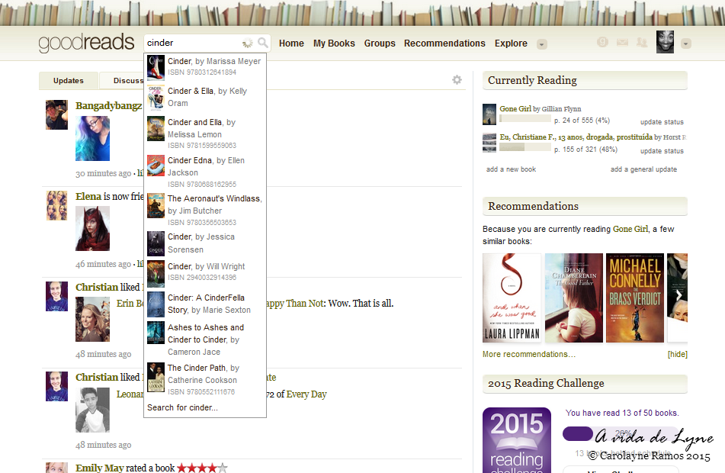
Task: Click the goodreads logo
Action: tap(86, 43)
